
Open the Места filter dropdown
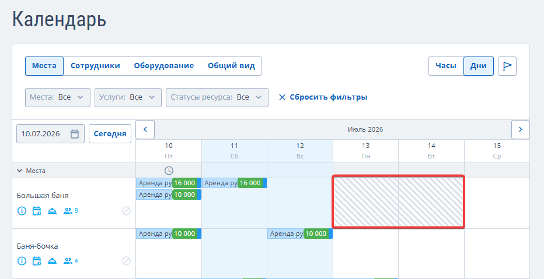(58, 97)
